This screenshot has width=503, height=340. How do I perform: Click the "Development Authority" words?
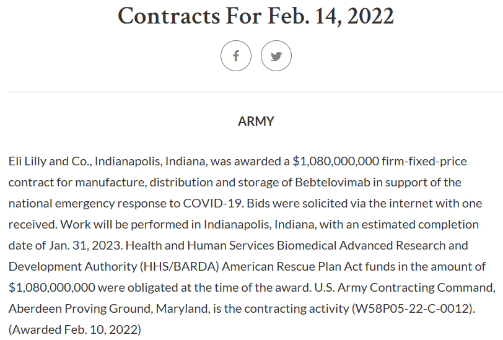[x=72, y=266]
